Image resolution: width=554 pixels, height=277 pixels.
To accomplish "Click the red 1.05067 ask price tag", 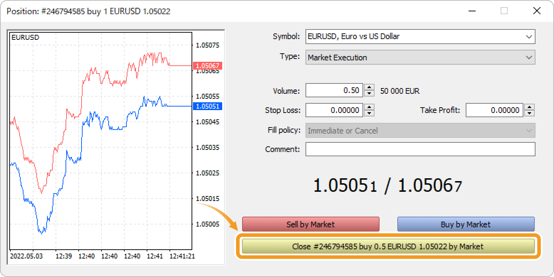I will (x=208, y=66).
